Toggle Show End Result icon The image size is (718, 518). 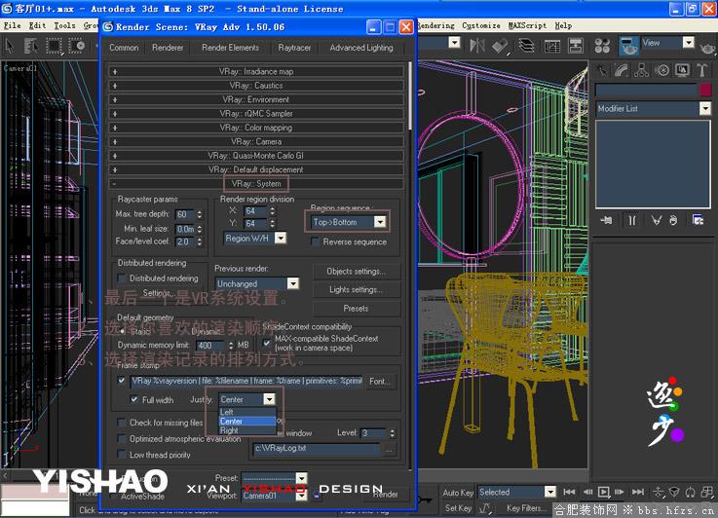(632, 221)
